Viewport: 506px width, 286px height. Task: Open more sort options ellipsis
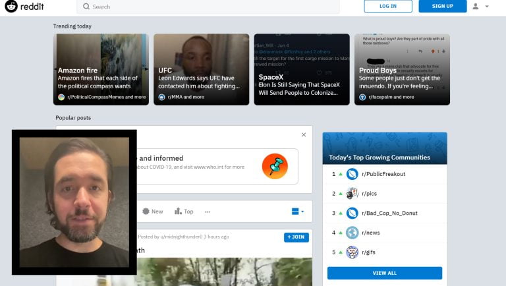point(208,212)
